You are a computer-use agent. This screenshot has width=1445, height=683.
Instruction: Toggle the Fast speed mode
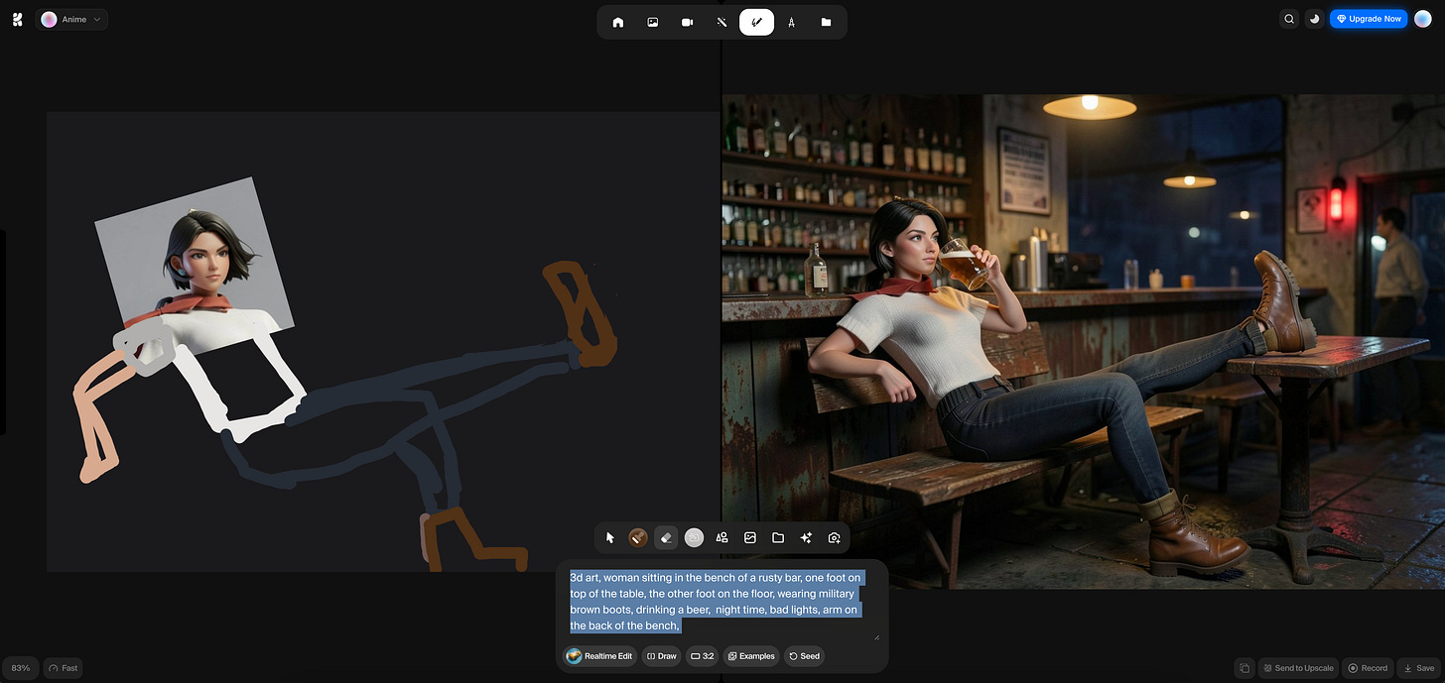click(x=63, y=668)
